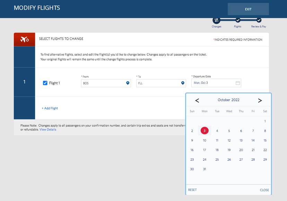Click the Flights step checkmark icon

click(x=237, y=20)
